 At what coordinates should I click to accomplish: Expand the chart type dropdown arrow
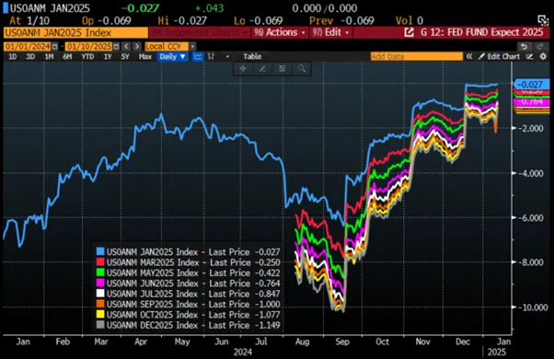227,56
